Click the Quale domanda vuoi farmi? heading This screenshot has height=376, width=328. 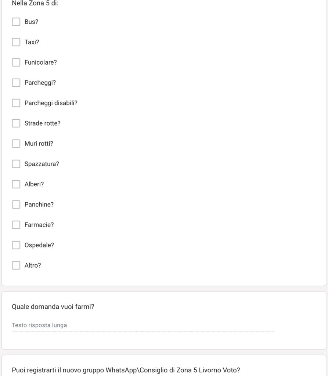coord(53,307)
